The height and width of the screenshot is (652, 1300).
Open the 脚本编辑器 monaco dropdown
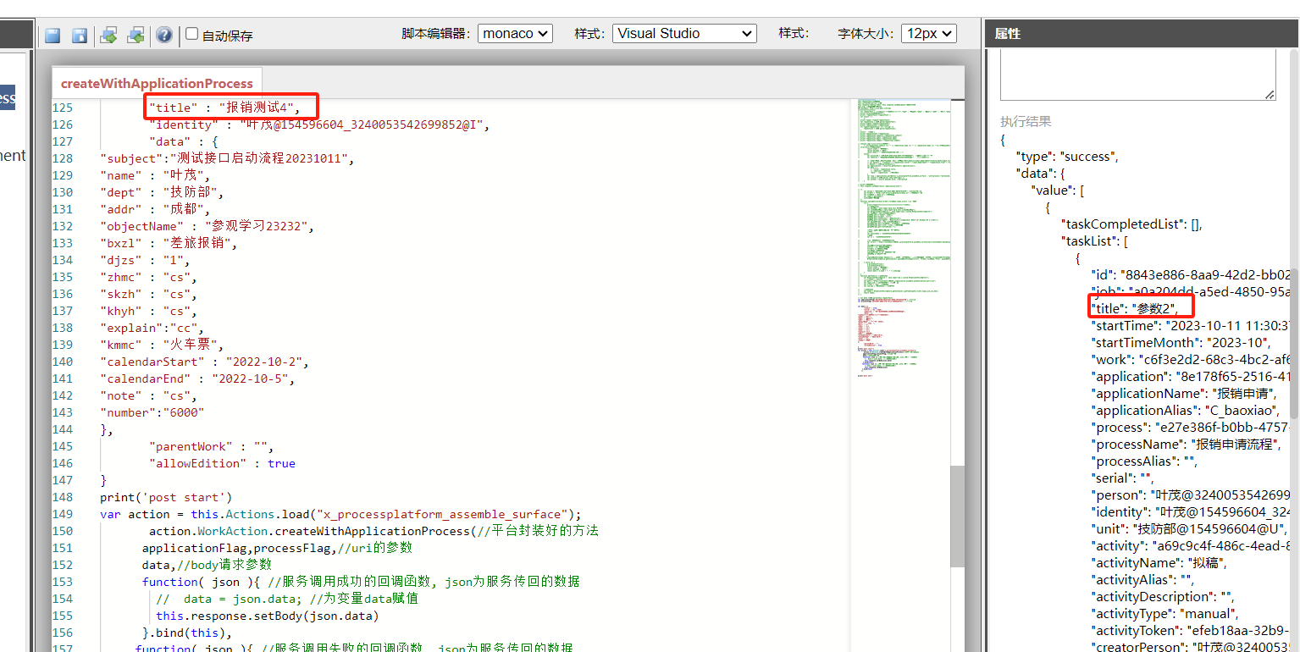[515, 33]
